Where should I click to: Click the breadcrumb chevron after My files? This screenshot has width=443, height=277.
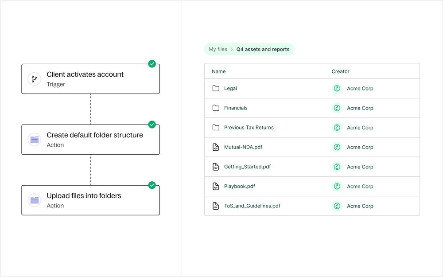pos(231,49)
